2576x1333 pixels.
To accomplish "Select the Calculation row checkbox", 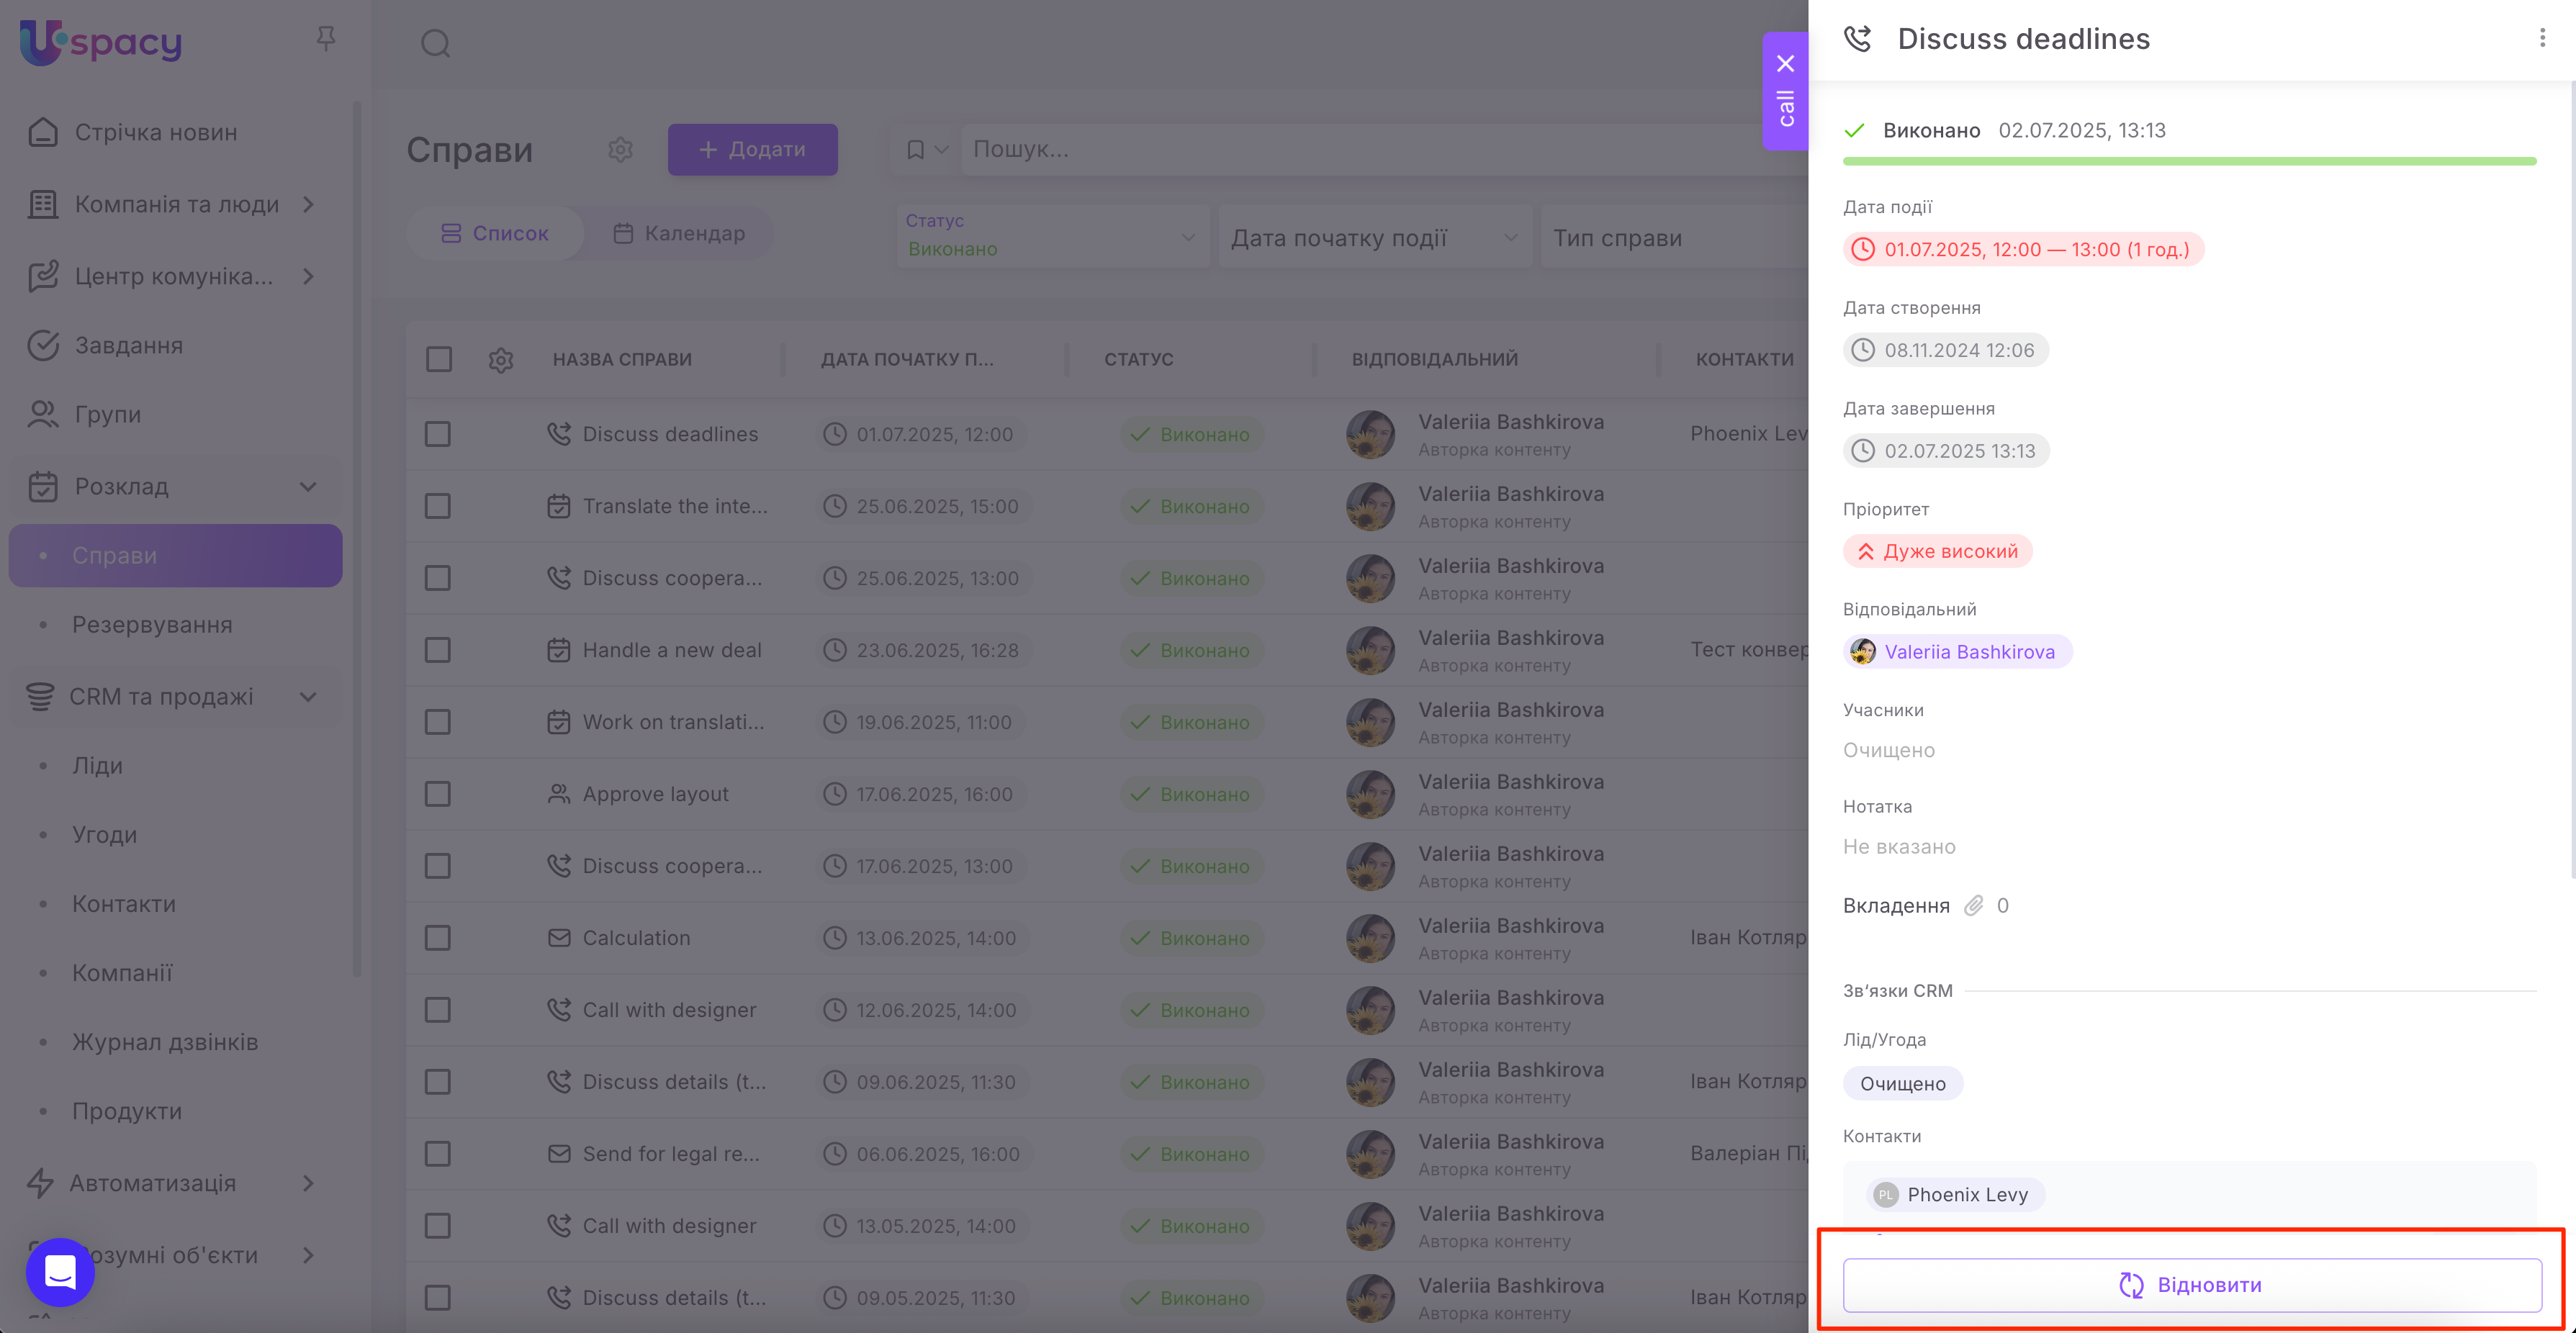I will [438, 938].
